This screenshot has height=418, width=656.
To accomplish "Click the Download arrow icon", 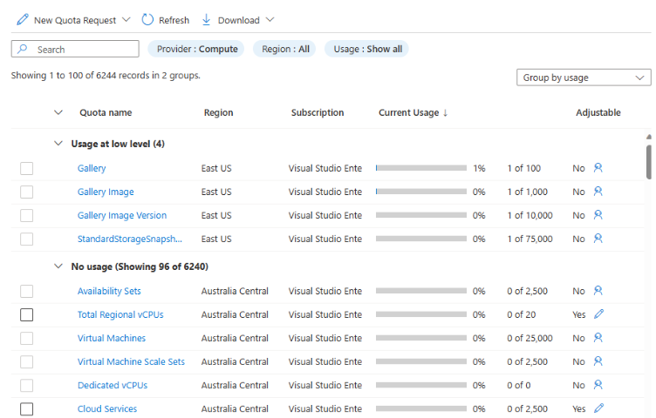I will (x=207, y=20).
